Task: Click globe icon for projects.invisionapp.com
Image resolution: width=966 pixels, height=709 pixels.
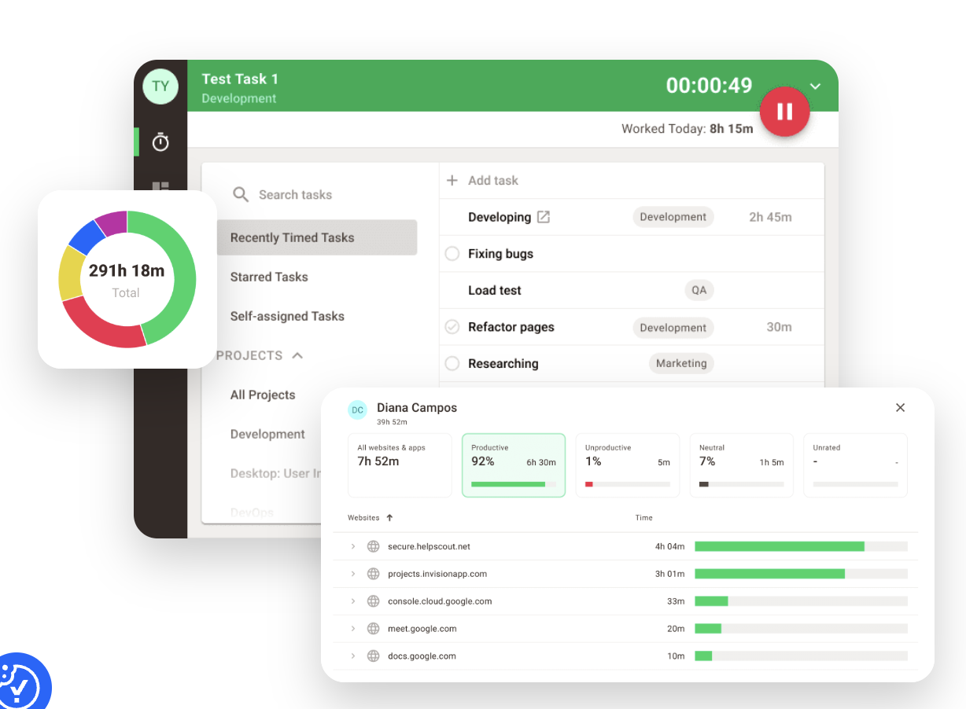Action: [x=374, y=574]
